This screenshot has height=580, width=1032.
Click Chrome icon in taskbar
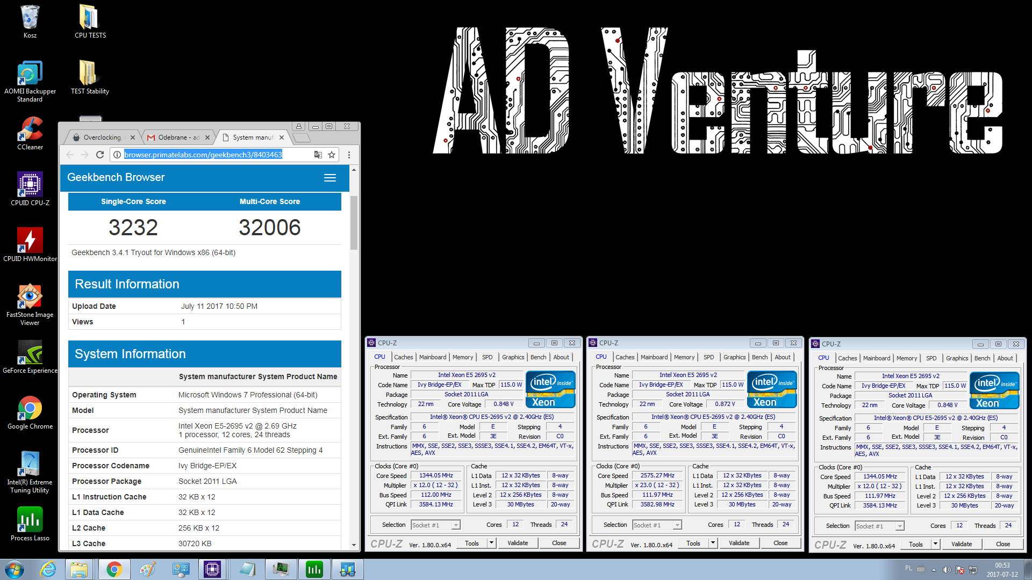[113, 569]
